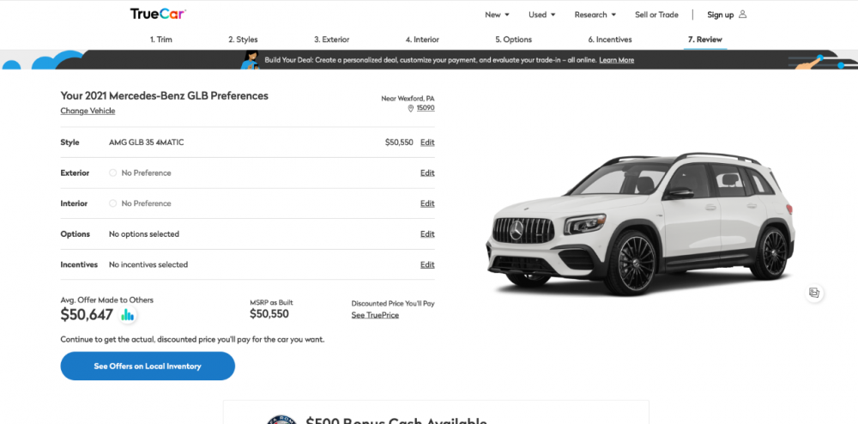Expand the New dropdown menu

[497, 15]
